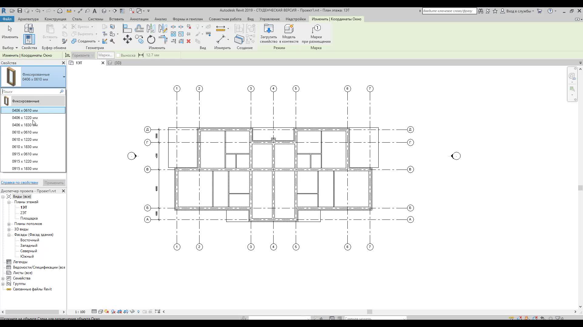
Task: Click the leader length 12.7 мм field
Action: tap(162, 55)
